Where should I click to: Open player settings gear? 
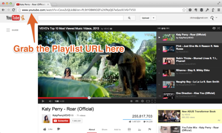coord(142,101)
